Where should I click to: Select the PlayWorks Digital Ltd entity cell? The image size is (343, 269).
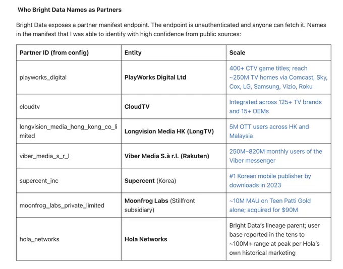(x=174, y=78)
